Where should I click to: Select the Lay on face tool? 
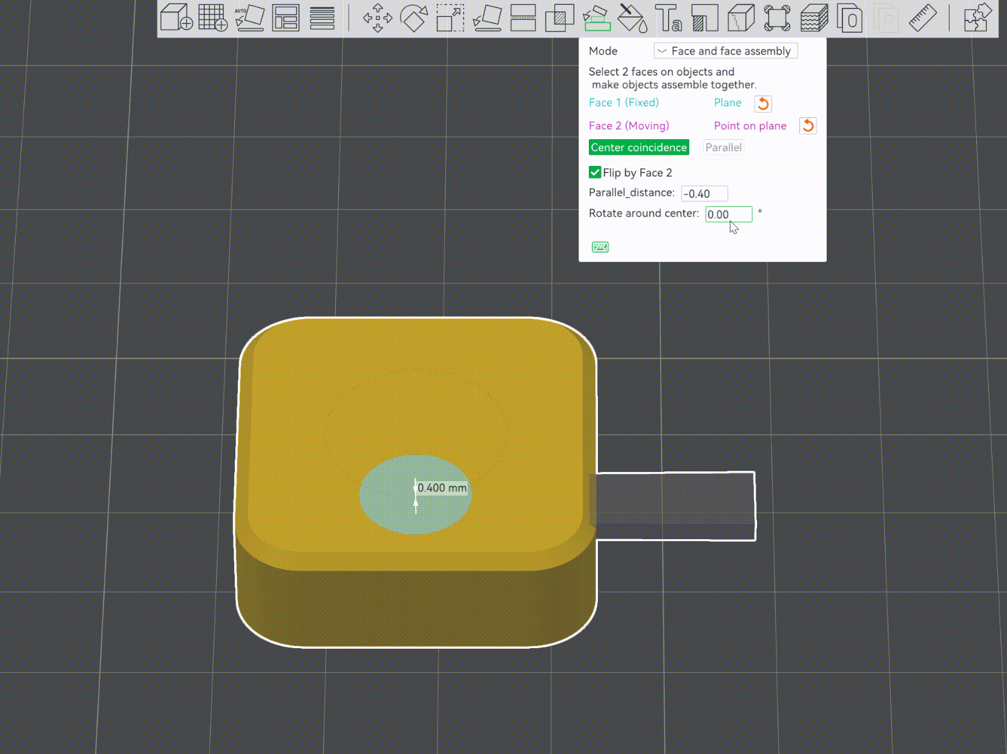pyautogui.click(x=487, y=18)
